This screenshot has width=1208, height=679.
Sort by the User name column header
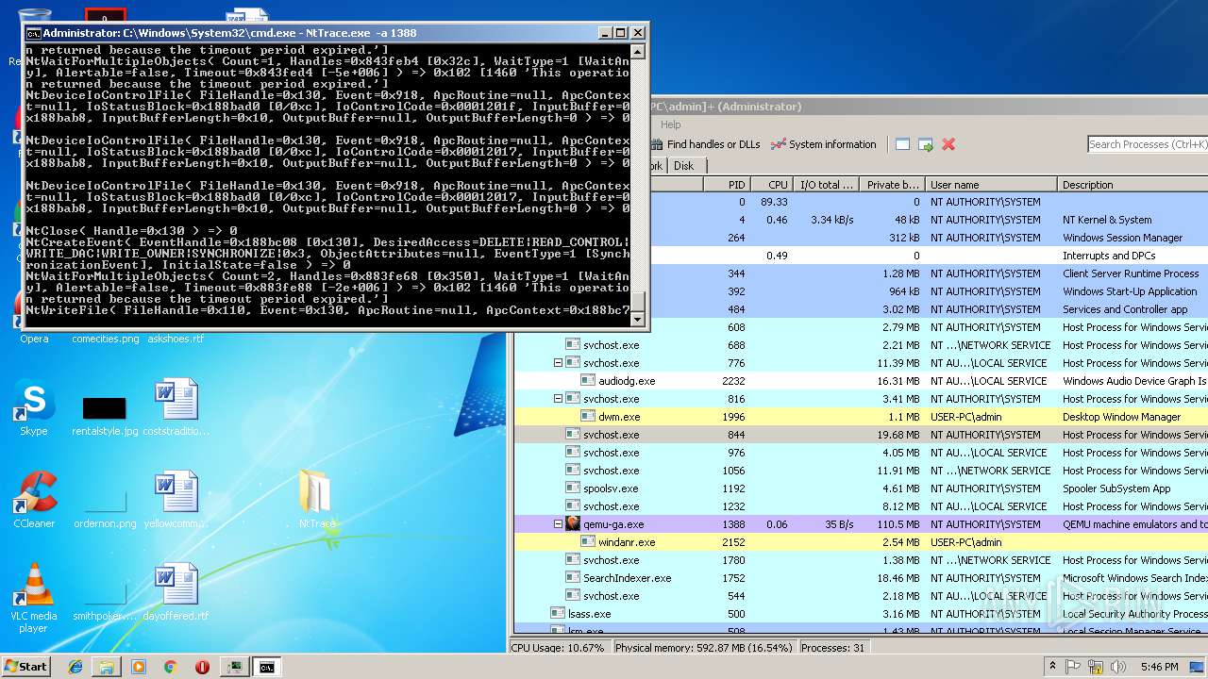(991, 185)
